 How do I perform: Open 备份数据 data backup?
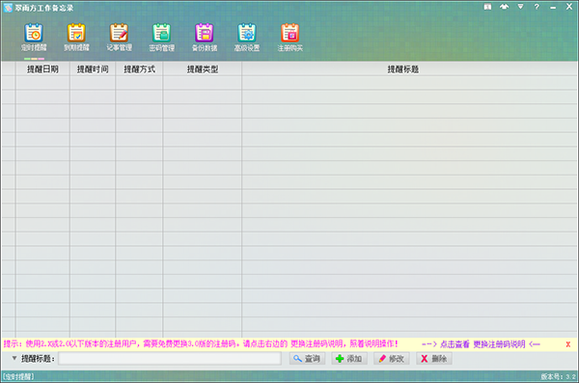click(x=205, y=38)
